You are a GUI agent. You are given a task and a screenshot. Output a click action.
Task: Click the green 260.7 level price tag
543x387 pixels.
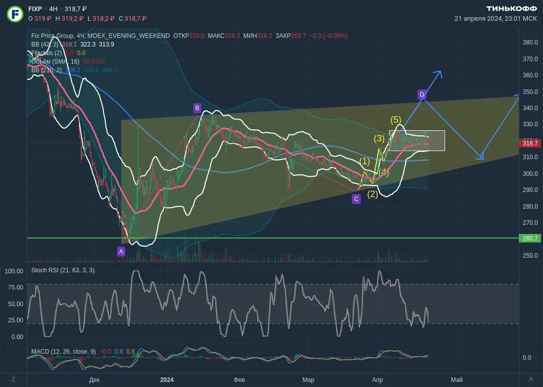click(530, 238)
